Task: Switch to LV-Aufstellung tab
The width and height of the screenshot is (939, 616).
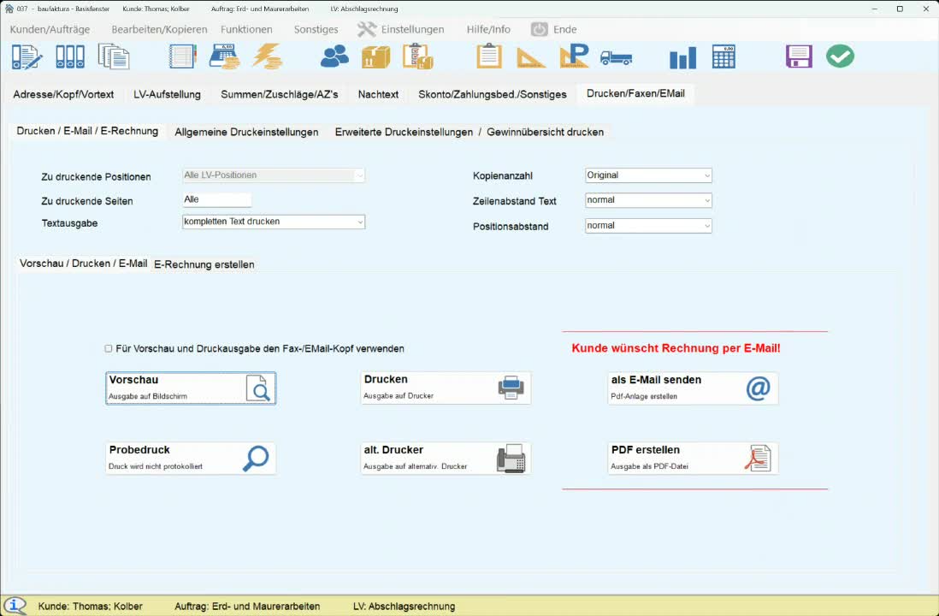Action: coord(167,94)
